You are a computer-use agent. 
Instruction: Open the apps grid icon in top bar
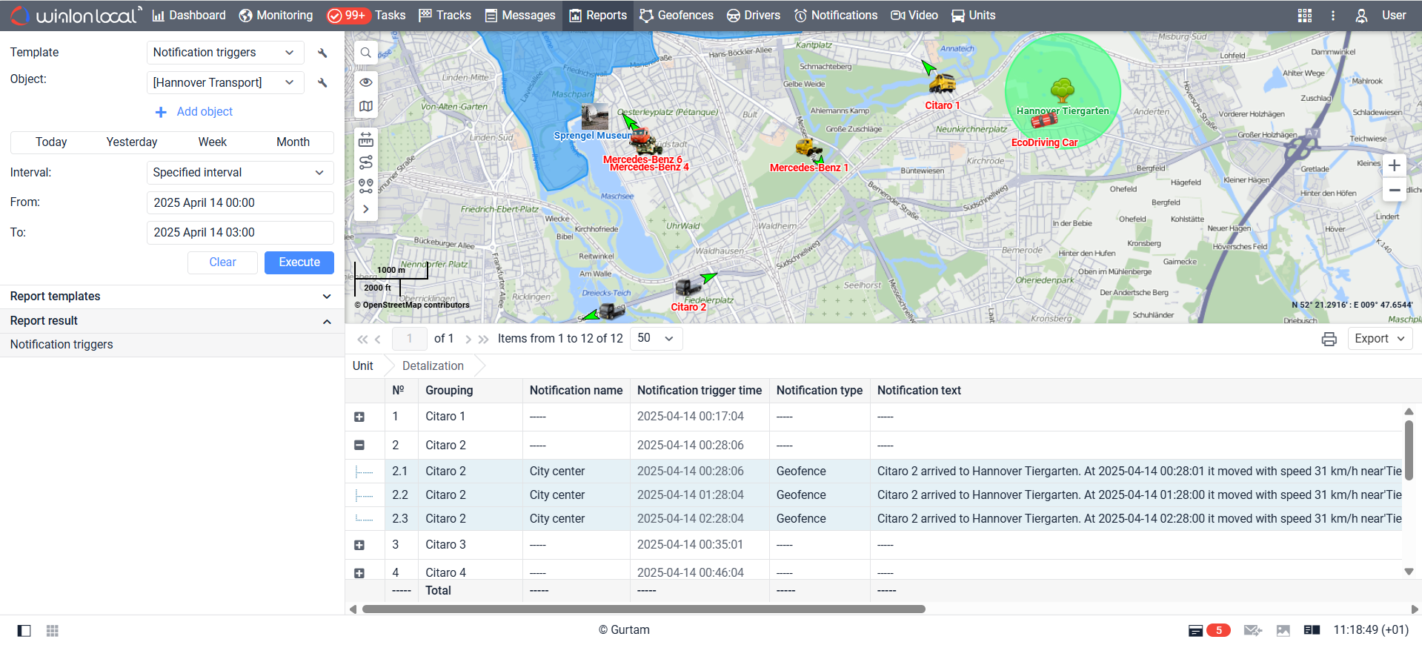pyautogui.click(x=1305, y=16)
